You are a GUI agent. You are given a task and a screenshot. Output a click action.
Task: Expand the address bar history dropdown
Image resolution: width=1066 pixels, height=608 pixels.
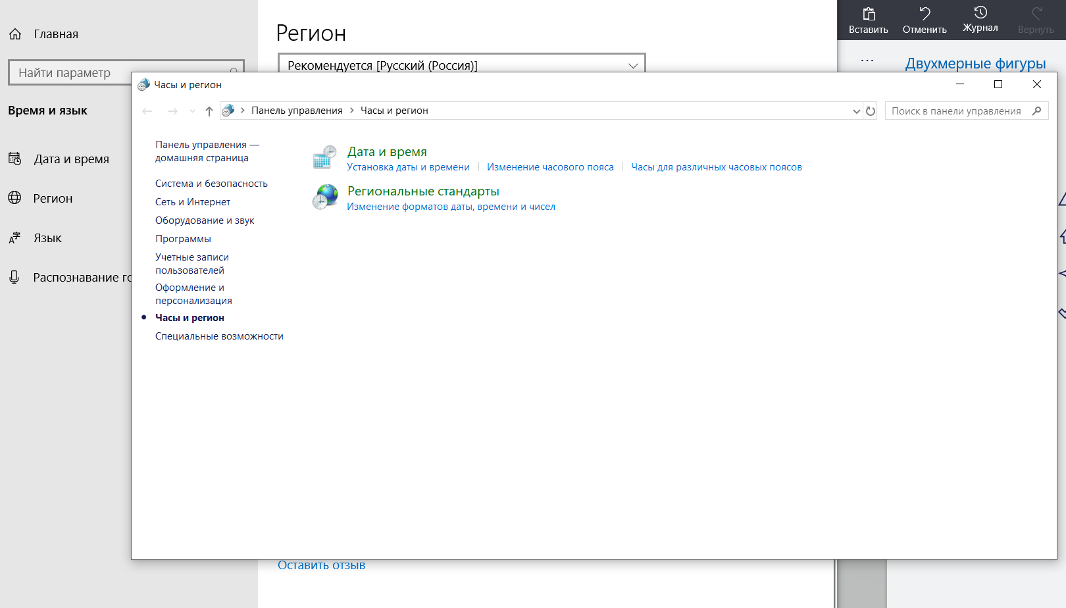point(856,111)
